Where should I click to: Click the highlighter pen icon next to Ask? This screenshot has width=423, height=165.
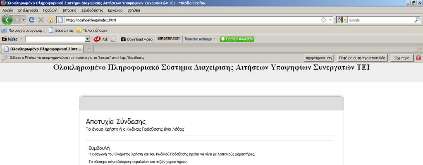113,39
